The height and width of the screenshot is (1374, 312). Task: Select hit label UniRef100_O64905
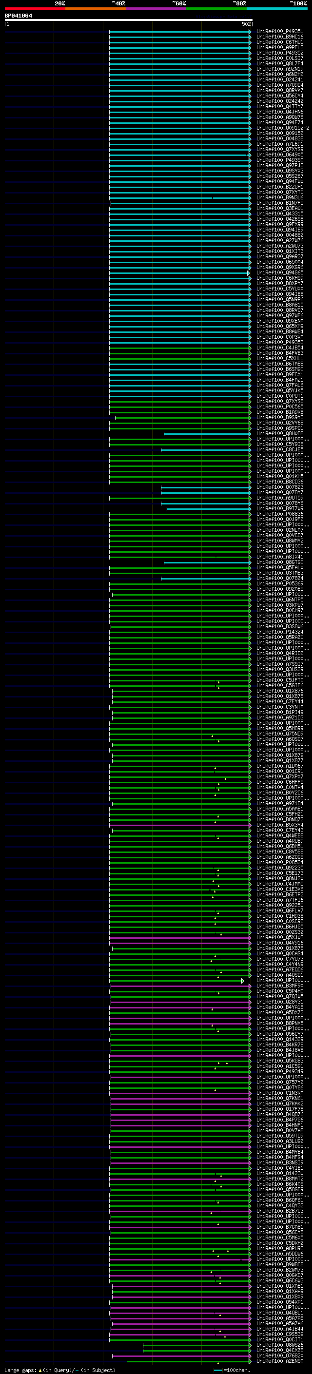[279, 155]
